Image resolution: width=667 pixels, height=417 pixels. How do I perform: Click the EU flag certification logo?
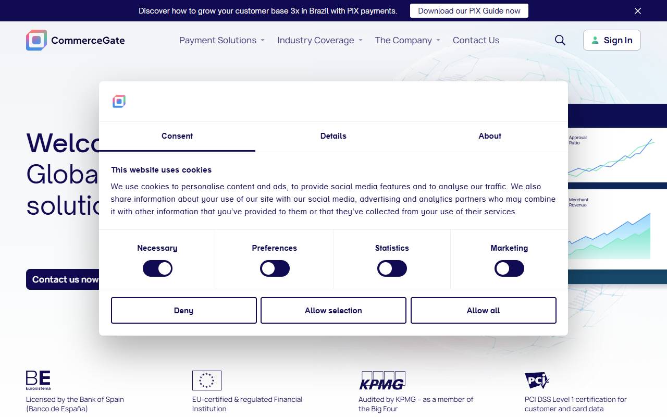207,381
